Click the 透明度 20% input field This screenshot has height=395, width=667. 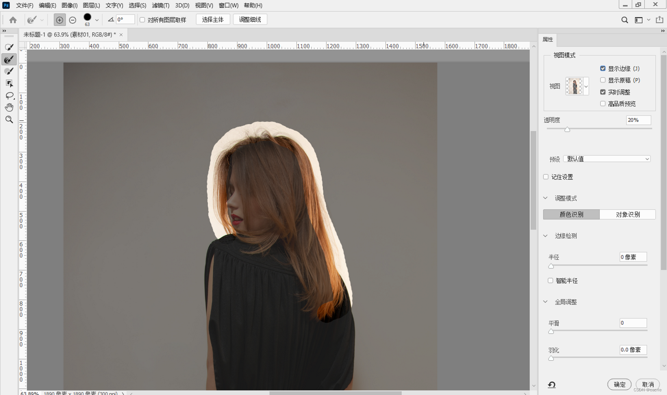pyautogui.click(x=638, y=120)
